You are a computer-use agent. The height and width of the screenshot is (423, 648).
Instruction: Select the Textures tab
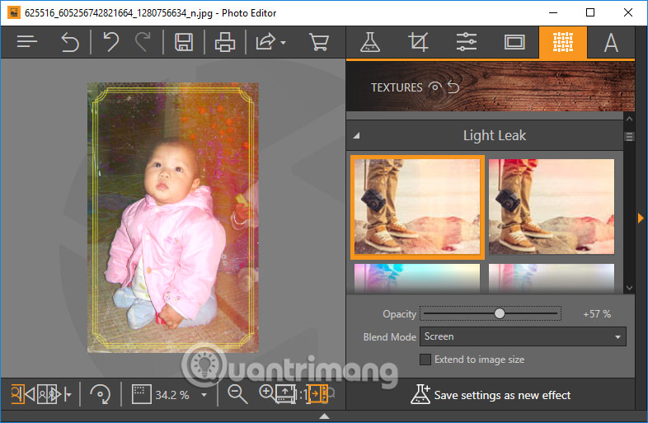563,42
